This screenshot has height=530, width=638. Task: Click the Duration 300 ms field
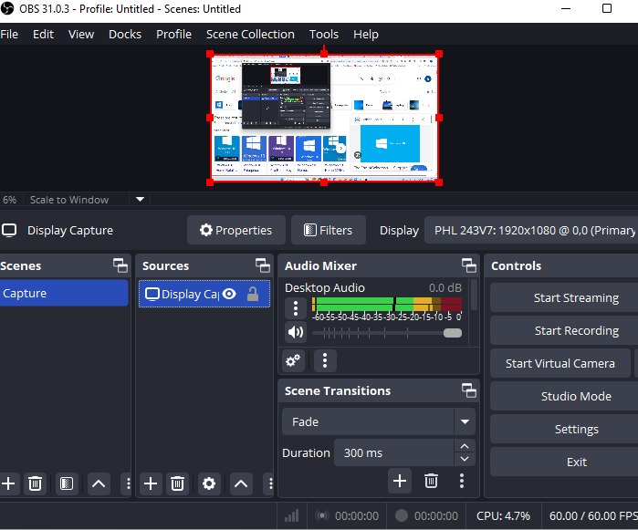394,452
